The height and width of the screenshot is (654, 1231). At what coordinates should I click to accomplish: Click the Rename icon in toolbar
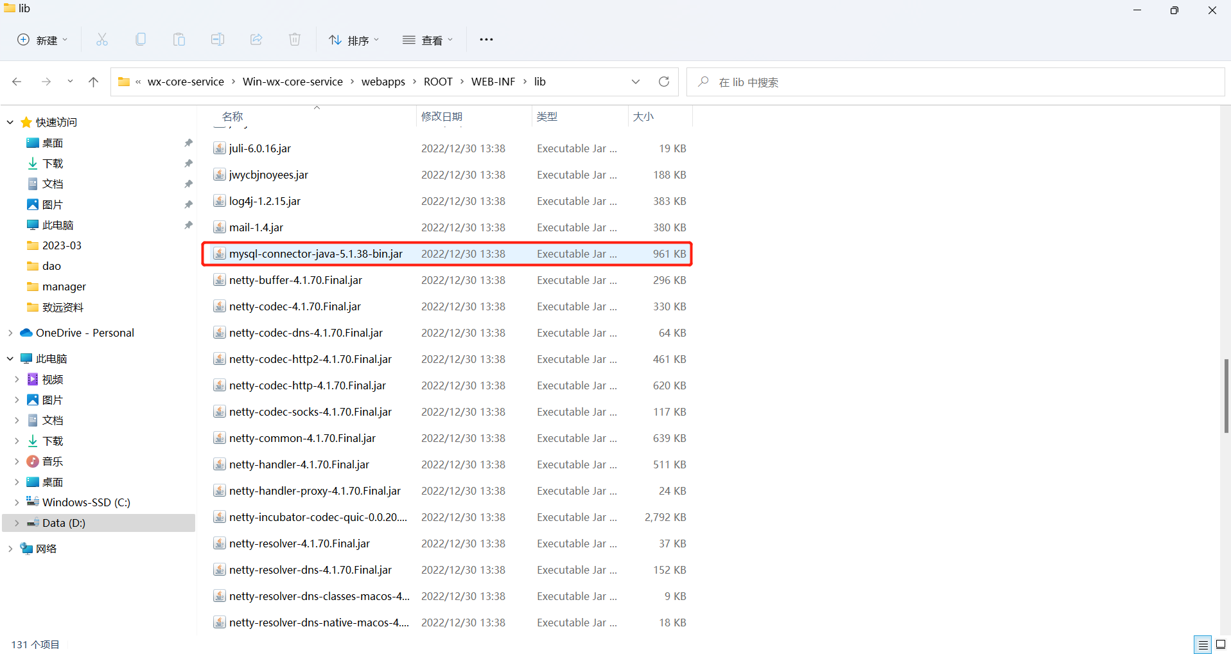pos(218,40)
